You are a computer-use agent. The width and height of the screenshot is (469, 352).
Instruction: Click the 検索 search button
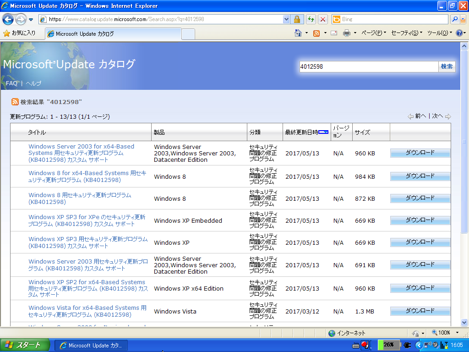pyautogui.click(x=447, y=66)
